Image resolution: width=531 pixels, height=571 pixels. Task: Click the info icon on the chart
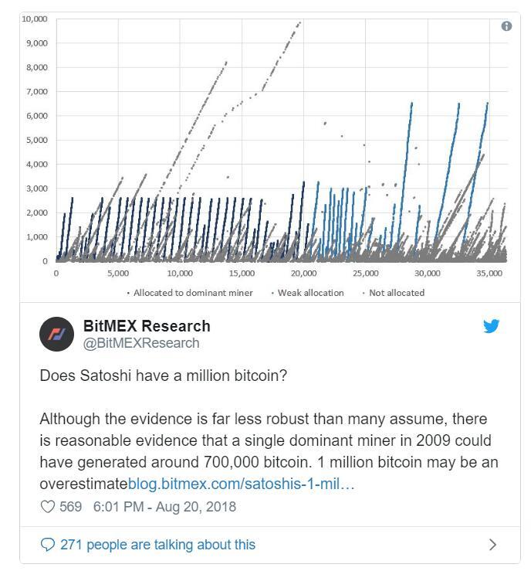506,26
